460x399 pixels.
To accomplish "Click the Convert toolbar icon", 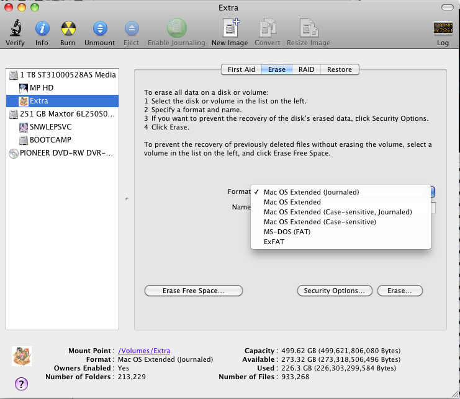I will (268, 28).
